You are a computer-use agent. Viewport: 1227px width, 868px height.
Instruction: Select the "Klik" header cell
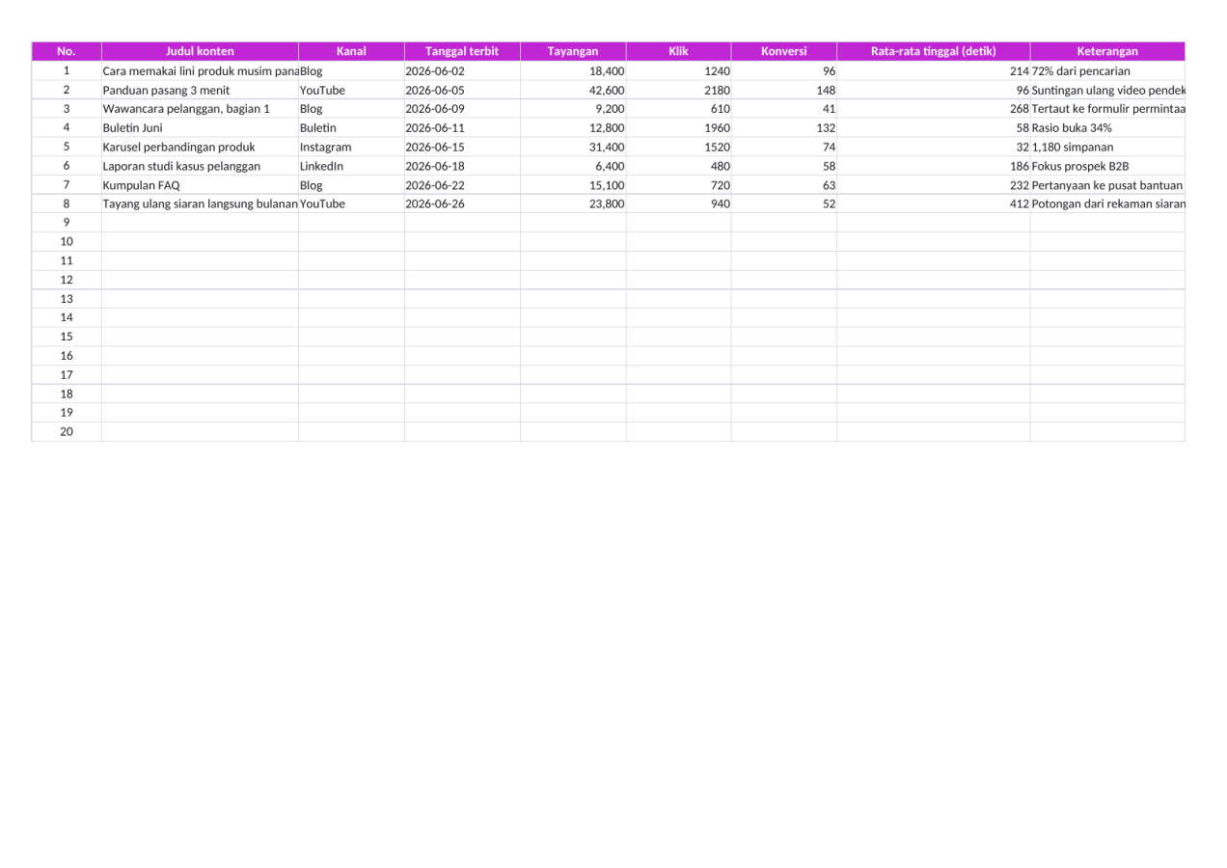(x=678, y=51)
